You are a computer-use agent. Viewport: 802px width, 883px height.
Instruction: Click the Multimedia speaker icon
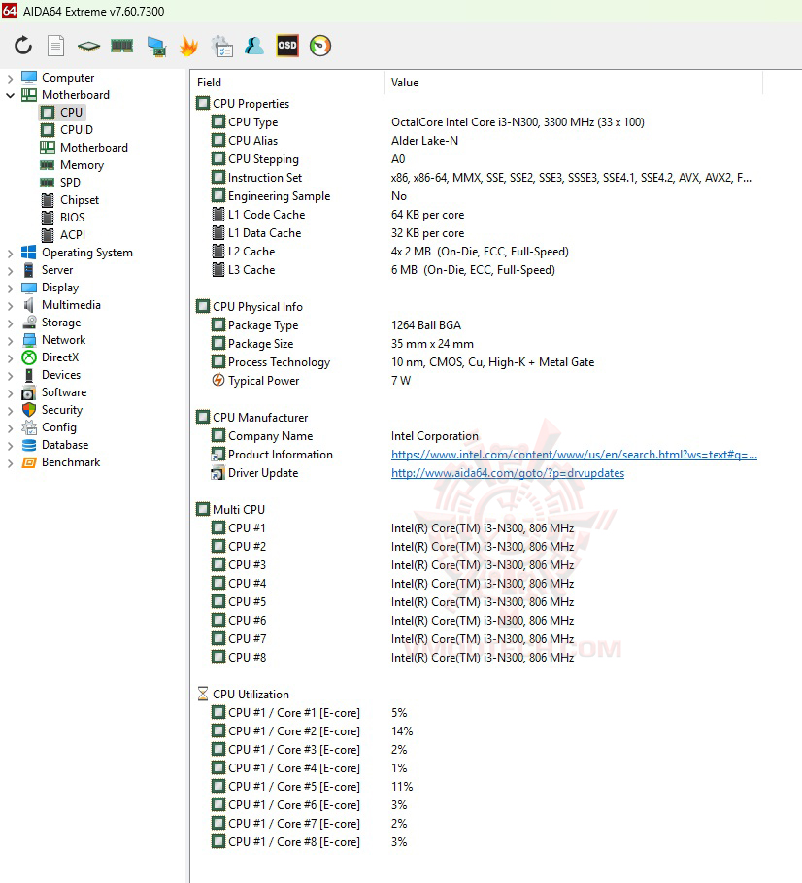[x=29, y=305]
